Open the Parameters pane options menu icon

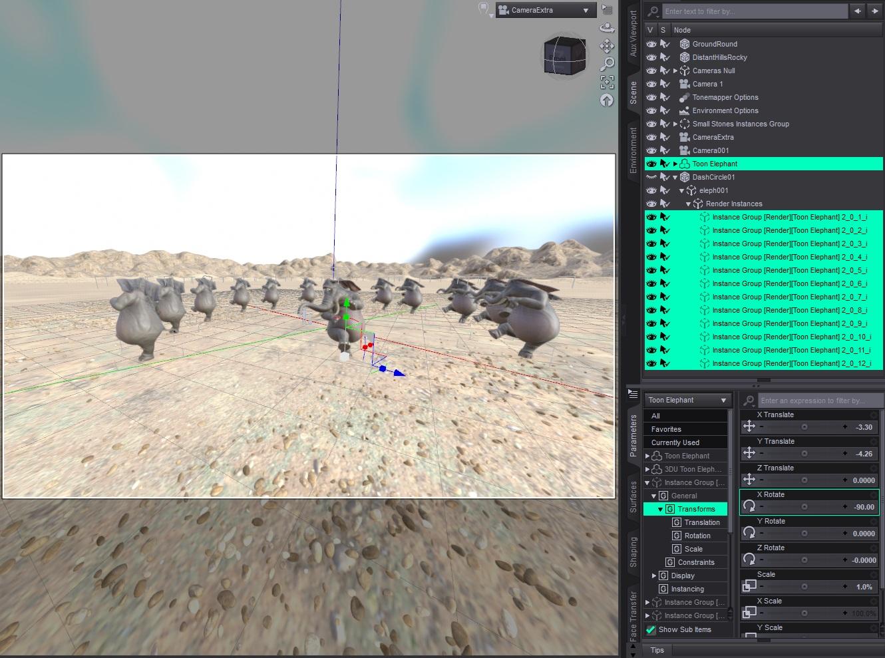coord(633,394)
